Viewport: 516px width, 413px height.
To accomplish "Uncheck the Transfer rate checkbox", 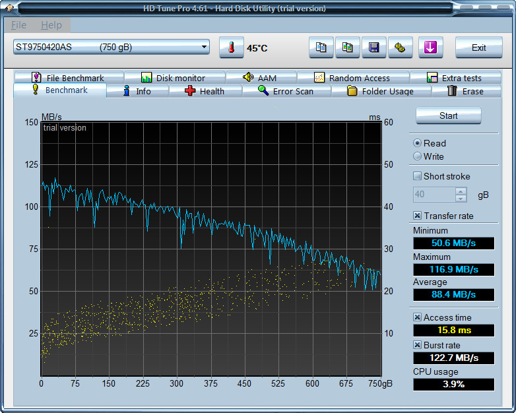I will pos(417,216).
